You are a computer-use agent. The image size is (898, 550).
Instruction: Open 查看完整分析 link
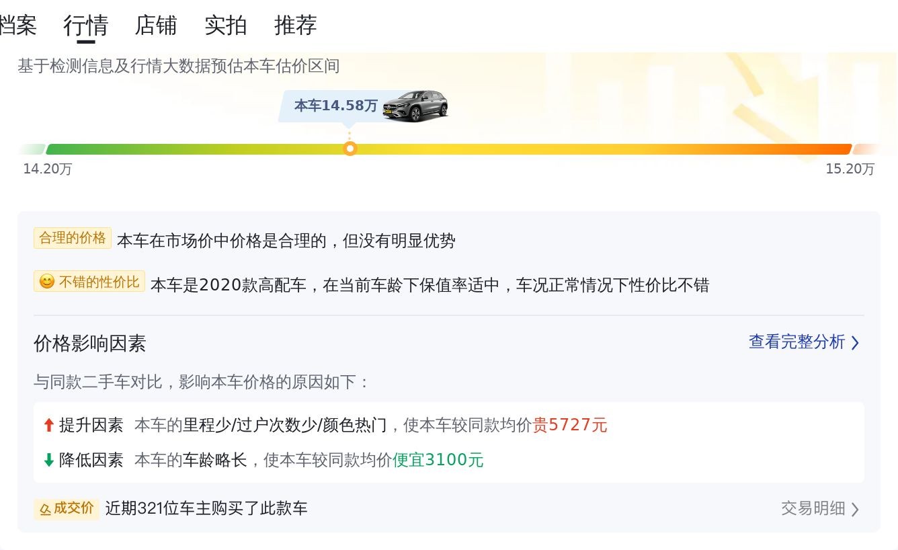coord(797,342)
